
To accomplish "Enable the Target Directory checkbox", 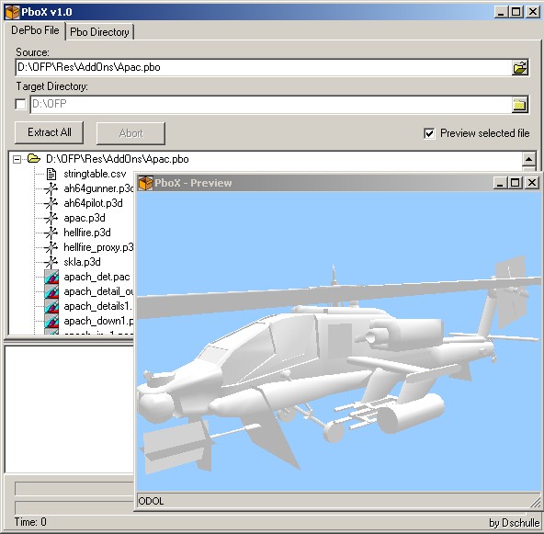I will pyautogui.click(x=20, y=104).
